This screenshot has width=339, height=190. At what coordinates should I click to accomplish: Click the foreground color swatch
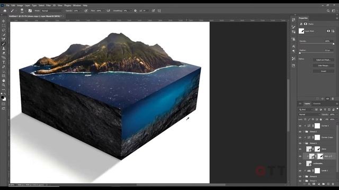2,97
